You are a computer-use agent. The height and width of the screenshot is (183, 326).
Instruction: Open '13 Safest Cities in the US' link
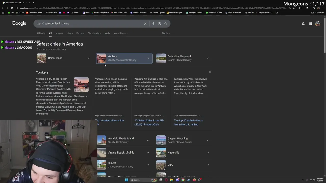point(149,123)
